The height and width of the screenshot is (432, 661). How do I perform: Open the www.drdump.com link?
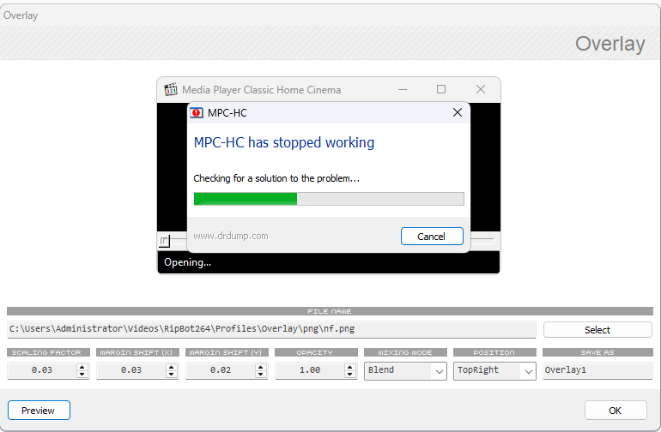coord(231,236)
